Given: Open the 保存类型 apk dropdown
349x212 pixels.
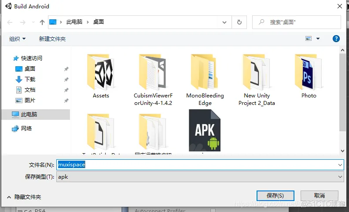Looking at the screenshot, I should (200, 177).
